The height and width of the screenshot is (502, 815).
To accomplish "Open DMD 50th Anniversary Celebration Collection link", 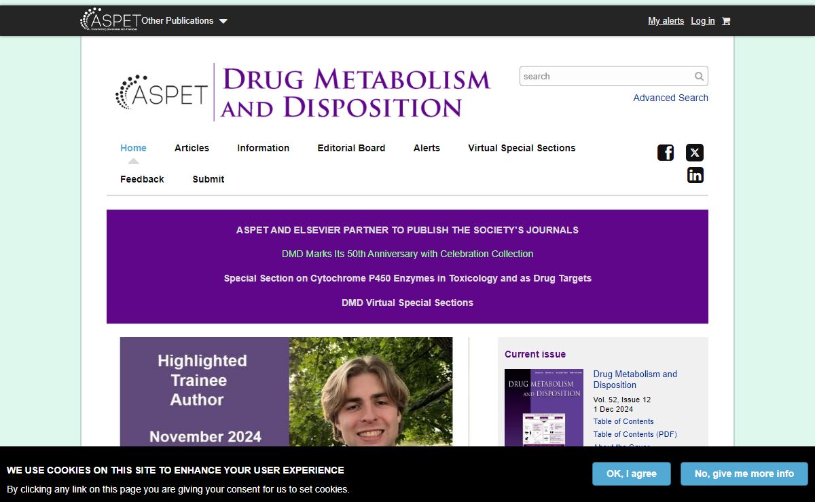I will [407, 254].
